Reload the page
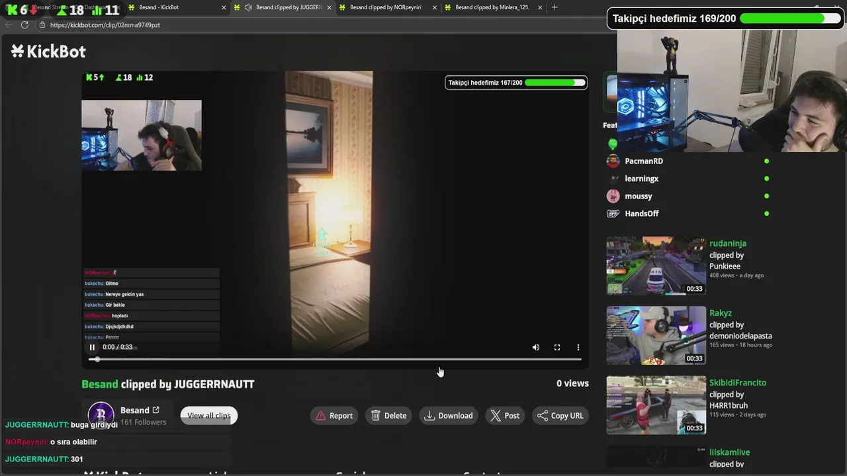The image size is (847, 476). point(24,24)
